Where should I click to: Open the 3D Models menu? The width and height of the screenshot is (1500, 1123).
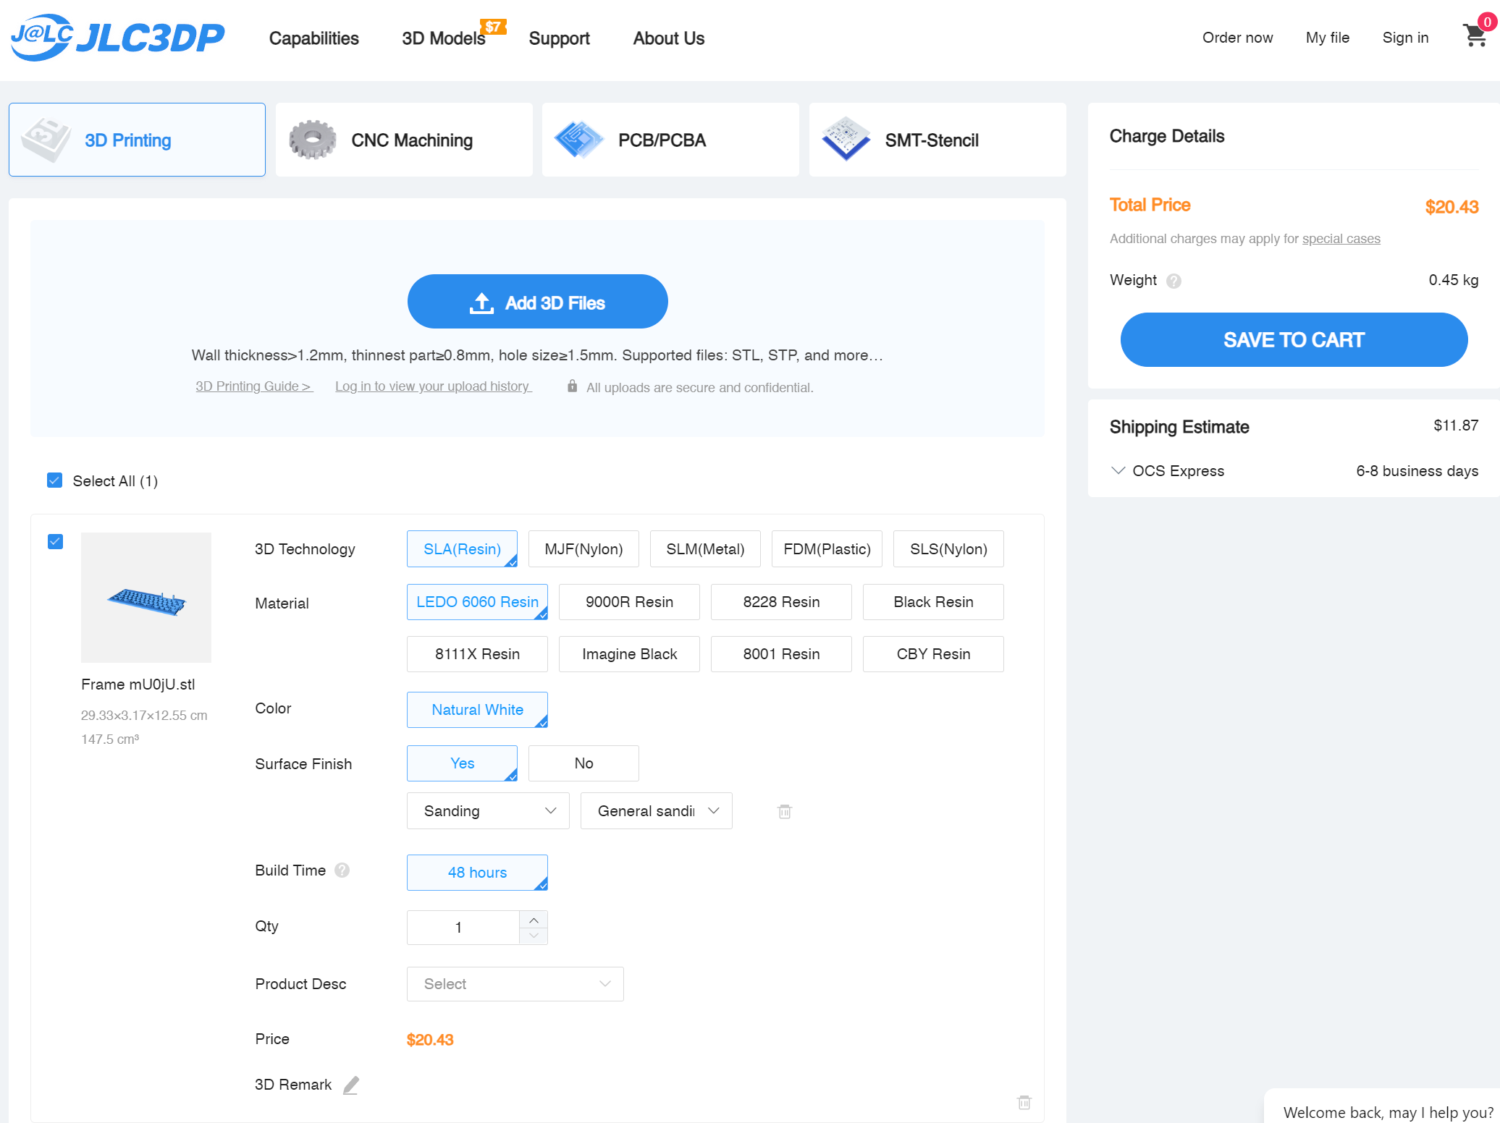pos(443,38)
